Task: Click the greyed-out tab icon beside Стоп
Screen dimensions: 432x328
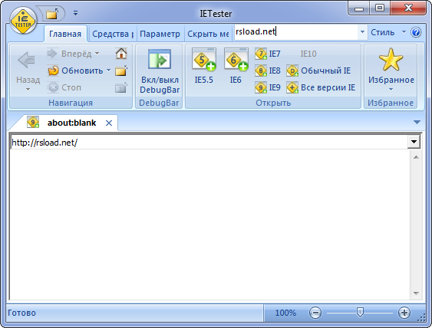Action: [121, 87]
